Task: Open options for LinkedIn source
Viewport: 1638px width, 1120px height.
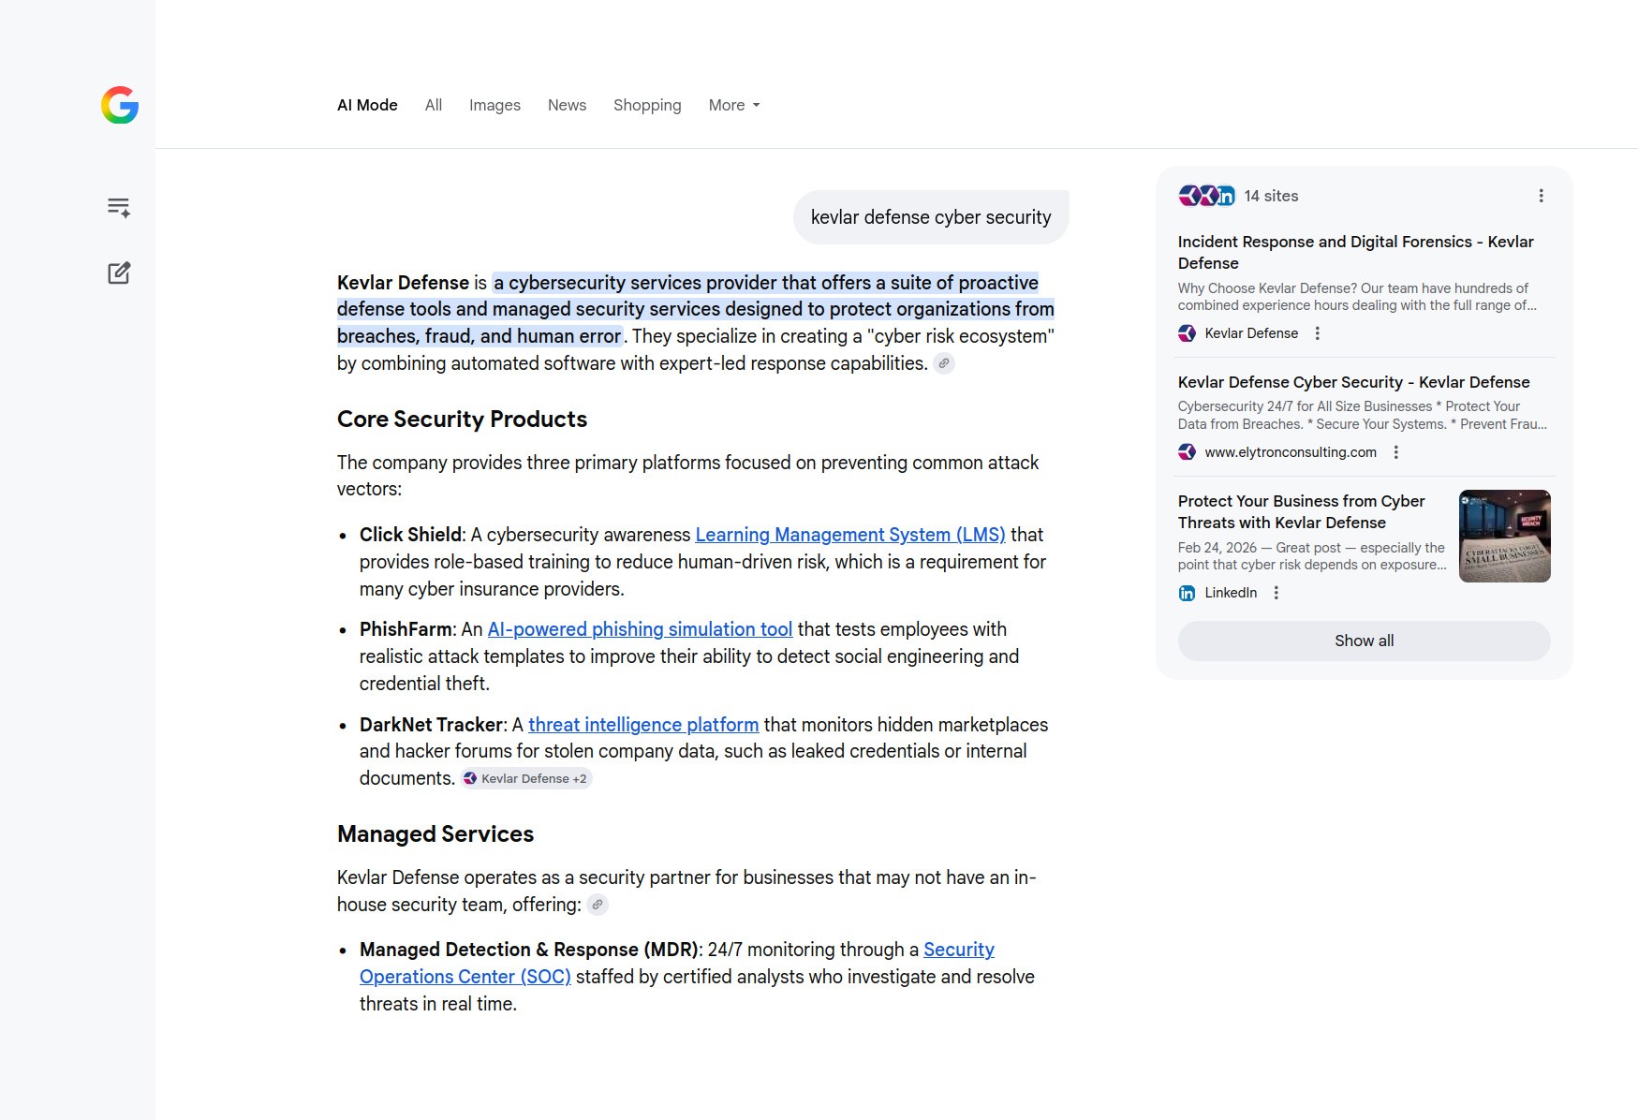Action: click(x=1276, y=593)
